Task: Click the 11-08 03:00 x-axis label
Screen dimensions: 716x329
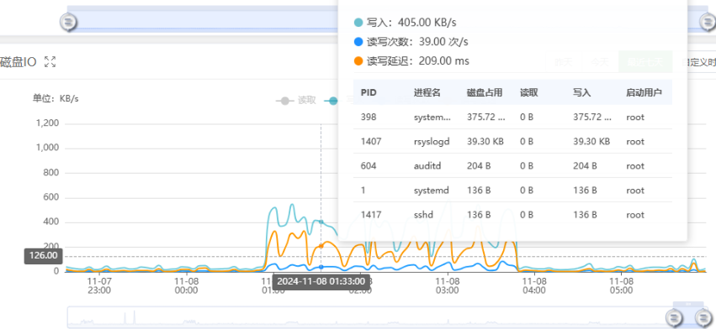Action: [x=447, y=285]
